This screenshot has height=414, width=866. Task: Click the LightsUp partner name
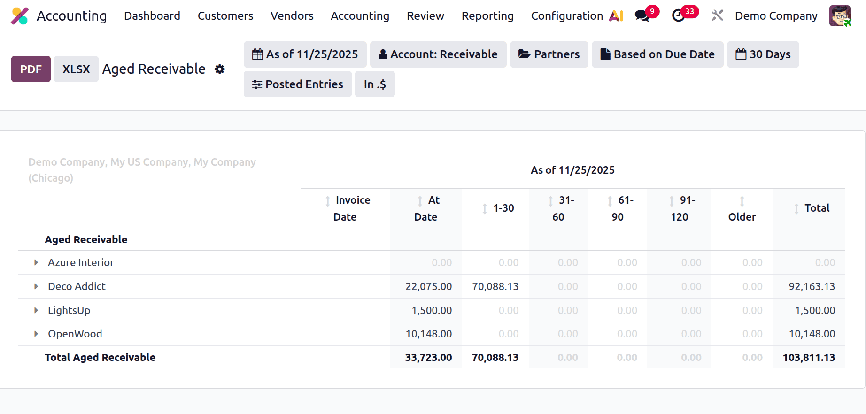tap(69, 310)
